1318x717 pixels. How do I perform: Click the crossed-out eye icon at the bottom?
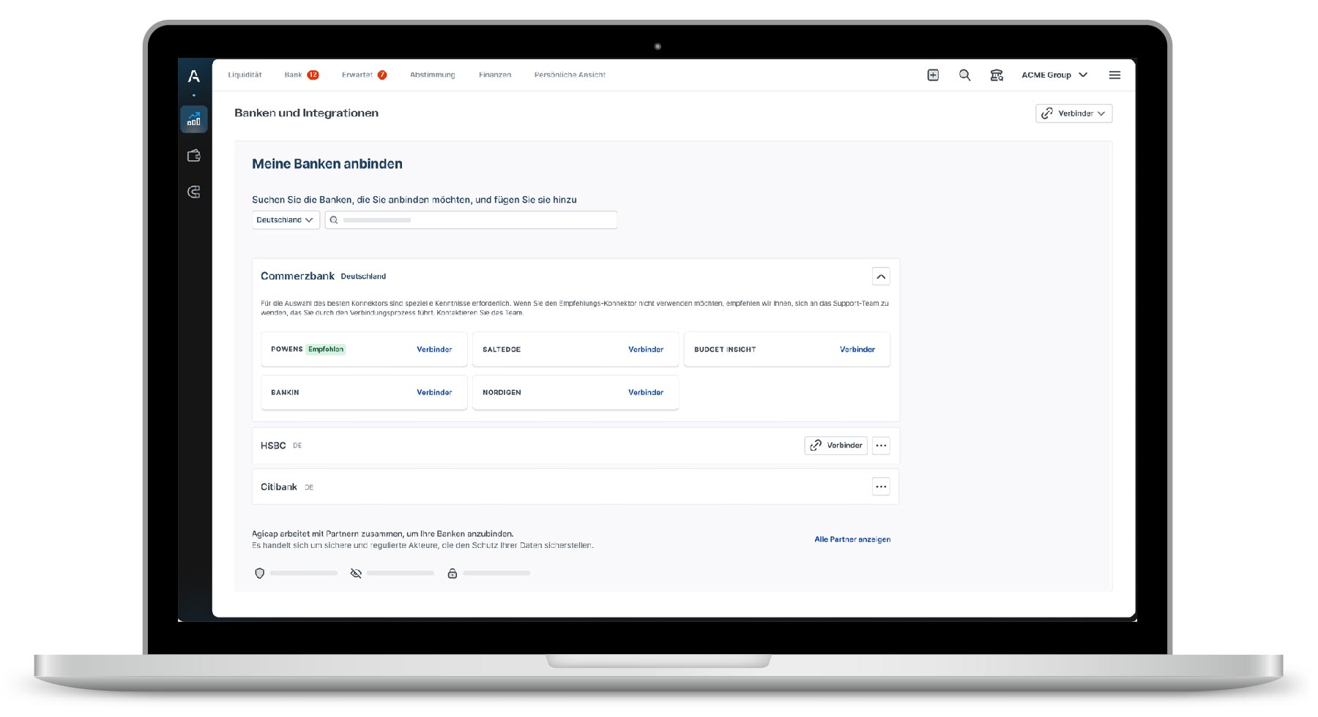[x=356, y=573]
